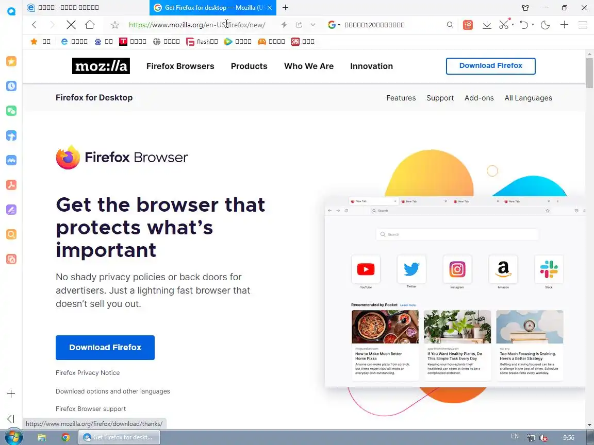Open the history clock icon in the sidebar
This screenshot has height=445, width=594.
[11, 86]
